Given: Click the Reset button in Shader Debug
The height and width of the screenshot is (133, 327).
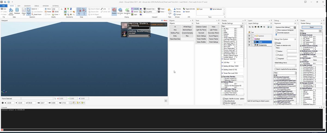Looking at the screenshot, I should [311, 27].
